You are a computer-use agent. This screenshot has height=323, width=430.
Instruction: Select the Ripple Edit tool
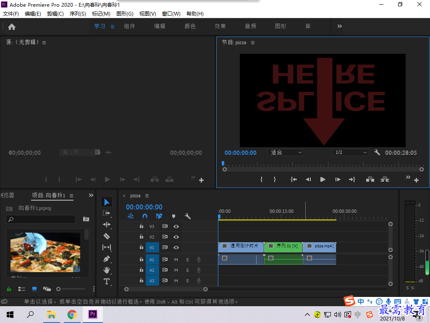[106, 225]
